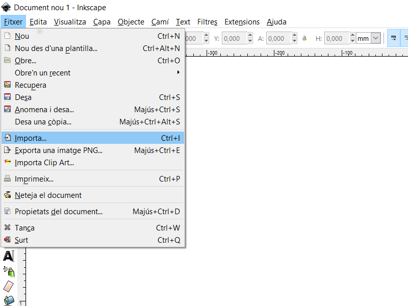This screenshot has height=306, width=408.
Task: Open the Filtres menu
Action: (207, 22)
